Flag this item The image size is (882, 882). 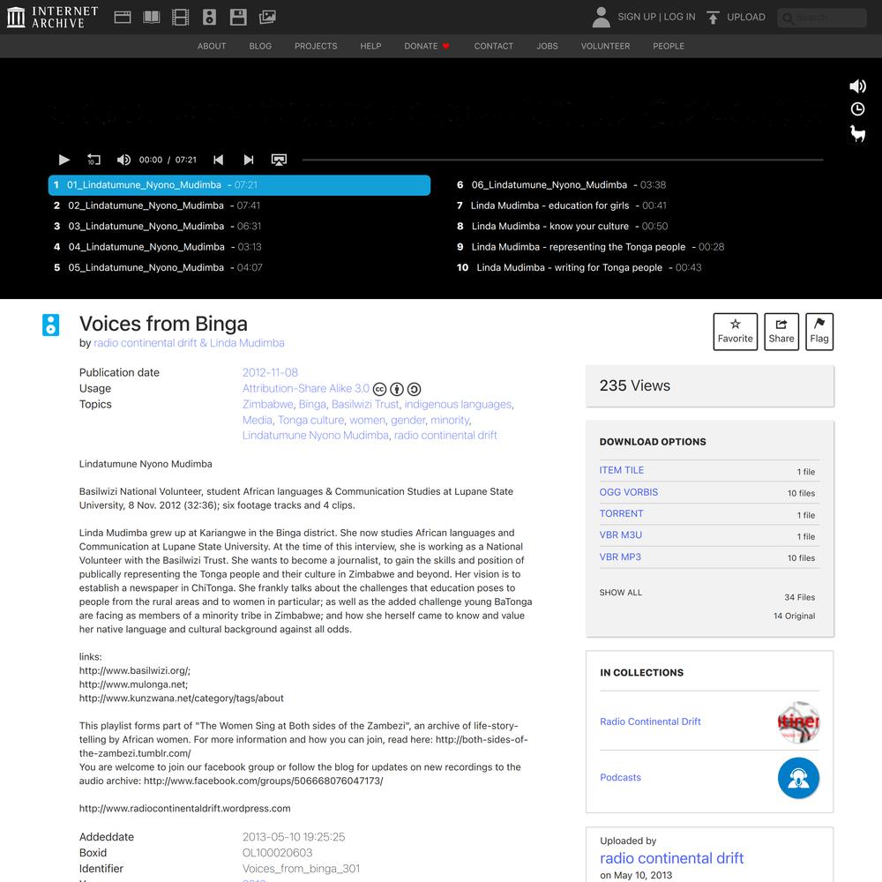[819, 332]
